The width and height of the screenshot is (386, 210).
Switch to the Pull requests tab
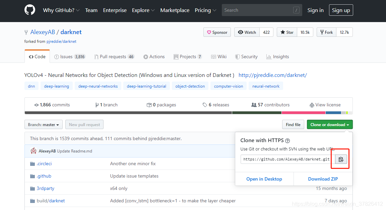click(114, 57)
